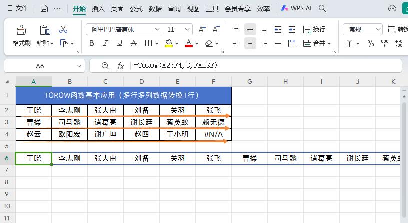Click the save icon in the title bar

(x=44, y=8)
